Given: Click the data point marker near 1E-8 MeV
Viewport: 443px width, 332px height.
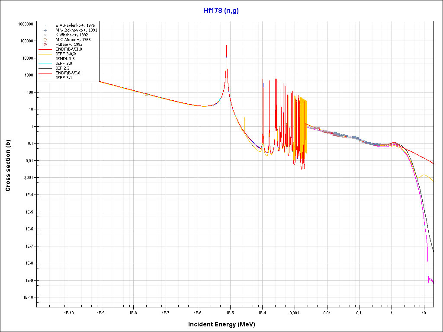Looking at the screenshot, I should tap(146, 94).
